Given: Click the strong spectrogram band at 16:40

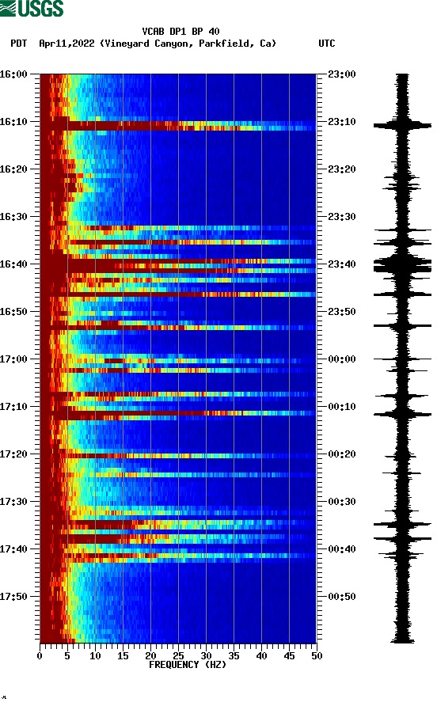Looking at the screenshot, I should pos(178,266).
